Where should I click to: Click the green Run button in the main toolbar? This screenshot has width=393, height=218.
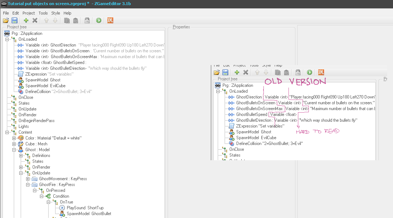pos(99,21)
